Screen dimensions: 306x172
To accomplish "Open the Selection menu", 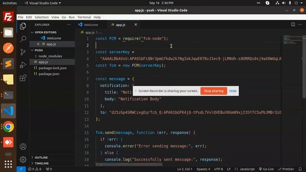I will click(x=42, y=17).
